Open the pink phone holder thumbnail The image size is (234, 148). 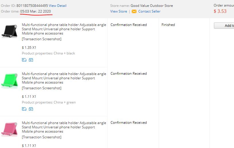pyautogui.click(x=9, y=129)
